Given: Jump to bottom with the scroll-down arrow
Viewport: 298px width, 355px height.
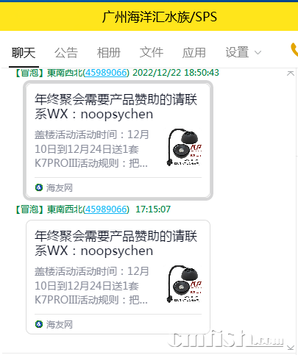Looking at the screenshot, I should click(291, 348).
